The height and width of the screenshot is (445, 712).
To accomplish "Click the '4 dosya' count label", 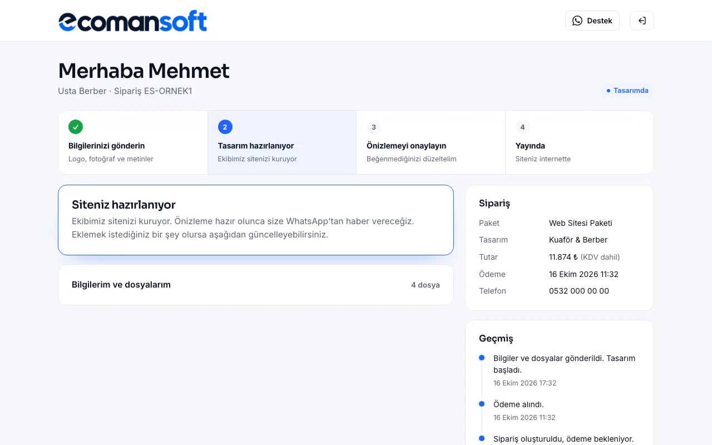I will click(x=426, y=285).
